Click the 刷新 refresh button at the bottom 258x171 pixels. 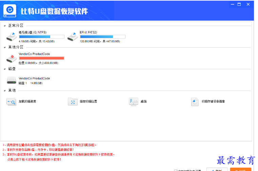point(217,170)
